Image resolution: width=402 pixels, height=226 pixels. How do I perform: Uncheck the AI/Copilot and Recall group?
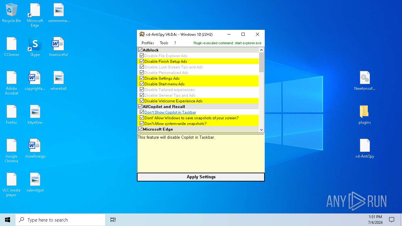click(140, 106)
